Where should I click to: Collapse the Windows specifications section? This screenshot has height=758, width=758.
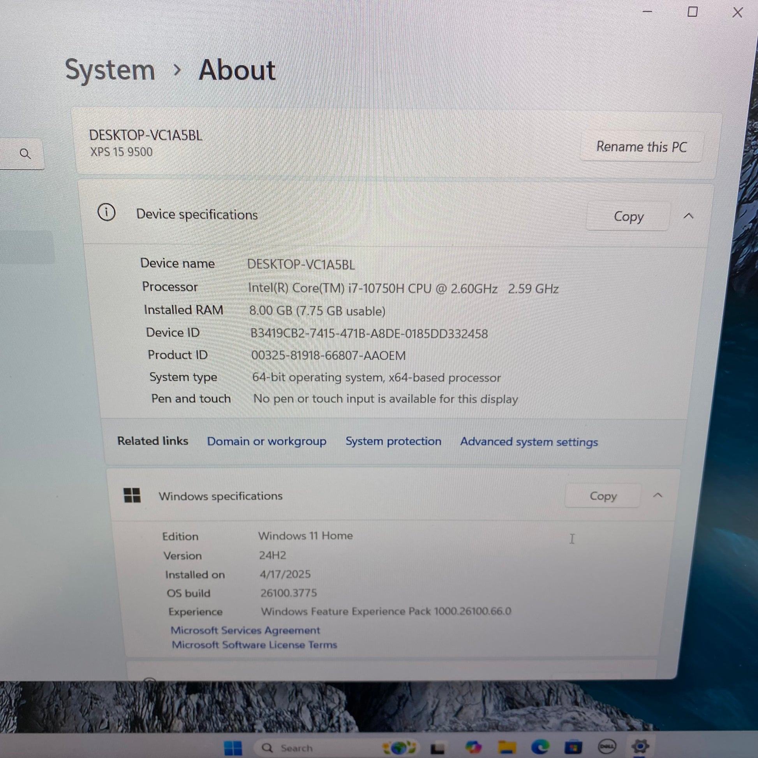tap(658, 495)
